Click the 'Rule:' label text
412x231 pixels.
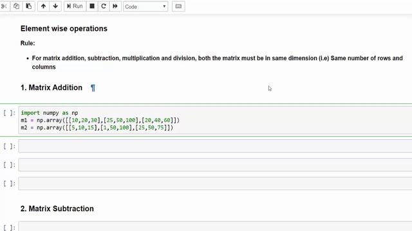pos(28,43)
